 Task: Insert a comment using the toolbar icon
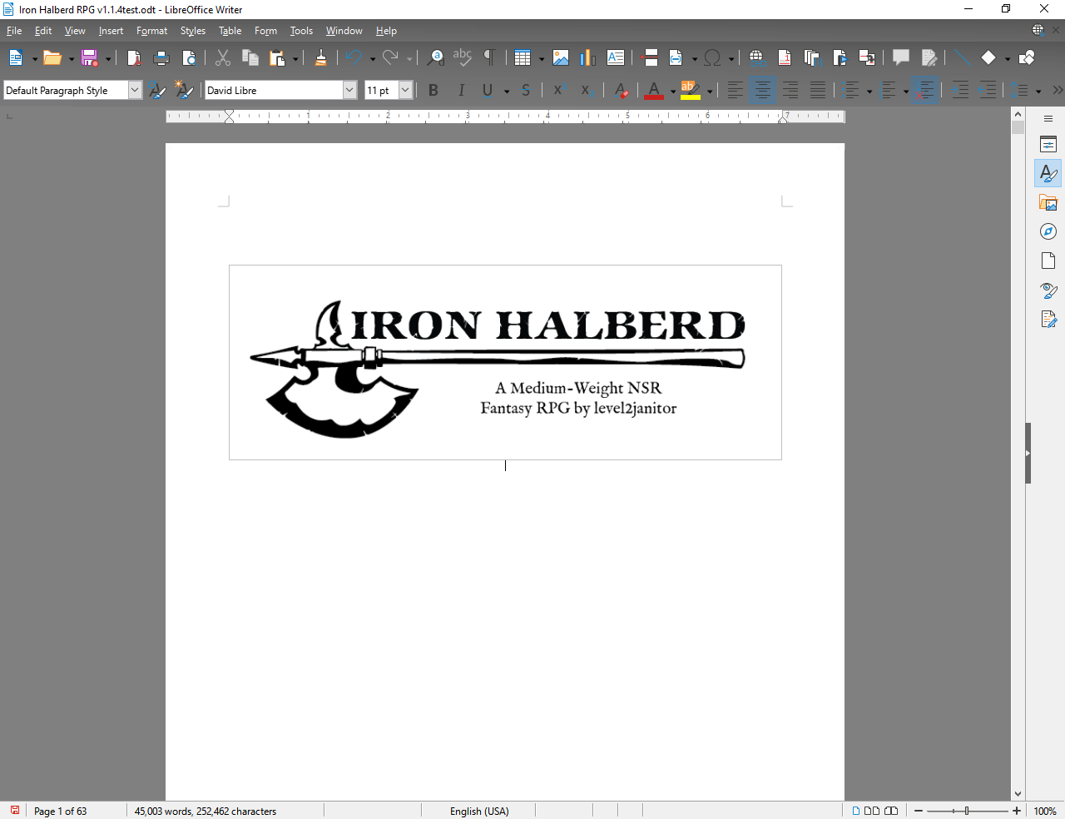(x=900, y=57)
